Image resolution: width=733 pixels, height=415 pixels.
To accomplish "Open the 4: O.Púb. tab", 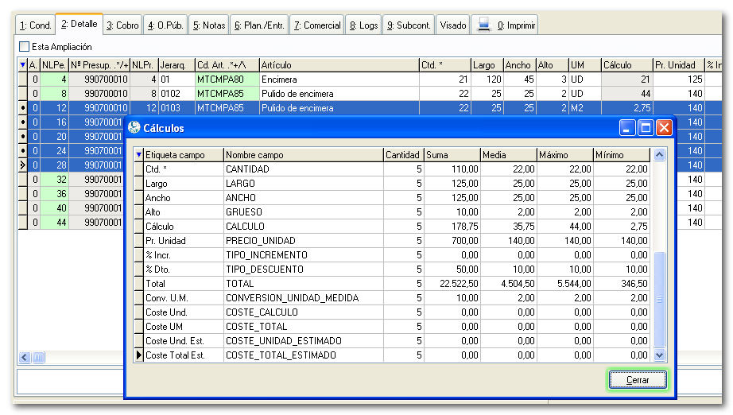I will (165, 25).
